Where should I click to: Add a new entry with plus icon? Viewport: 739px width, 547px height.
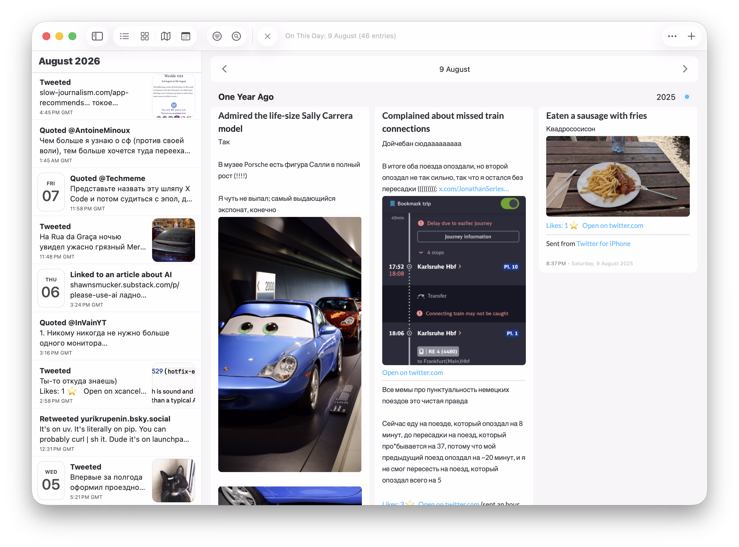pos(691,36)
